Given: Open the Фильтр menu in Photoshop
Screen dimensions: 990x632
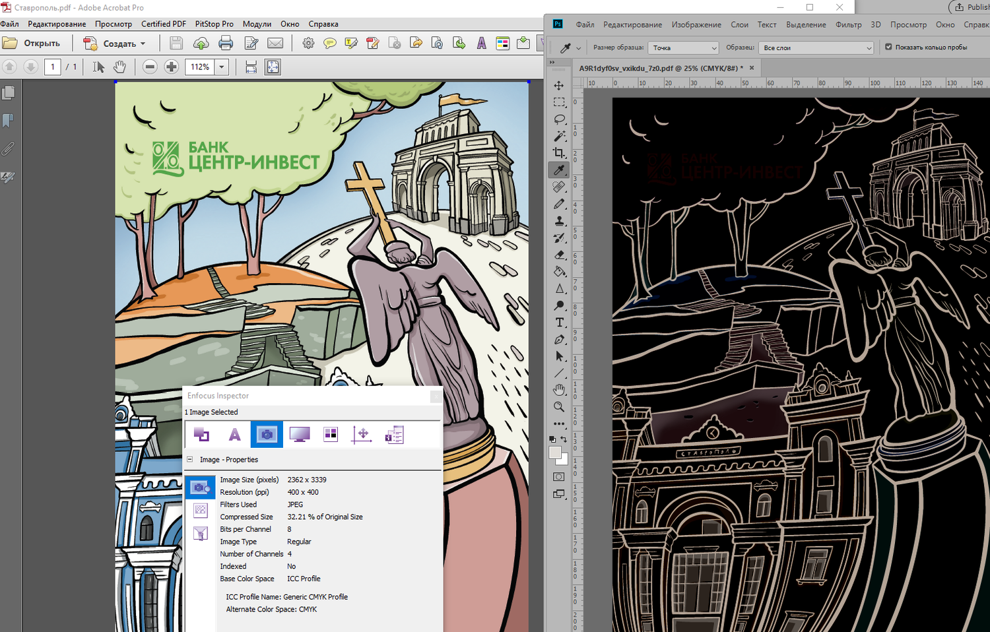Looking at the screenshot, I should coord(849,24).
